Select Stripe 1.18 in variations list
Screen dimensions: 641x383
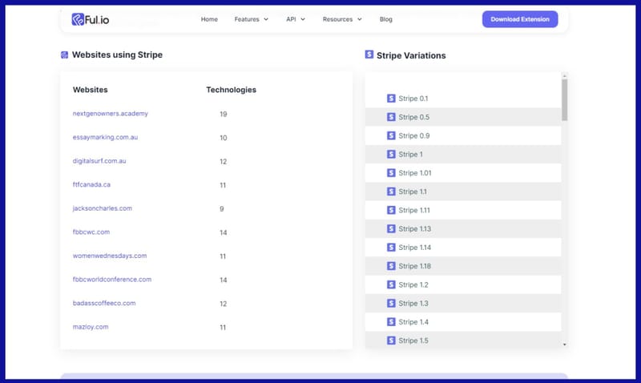coord(414,266)
